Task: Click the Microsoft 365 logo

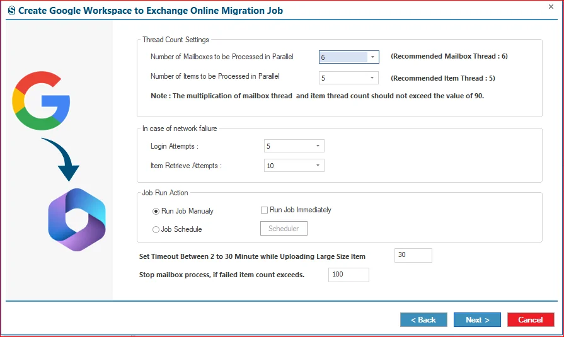Action: tap(77, 219)
